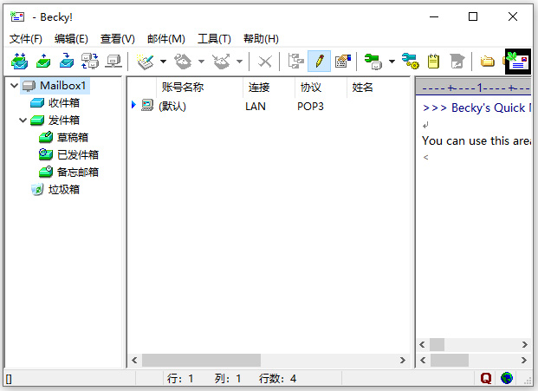Click send/receive all mailboxes icon
Screen dimensions: 538x391
coord(90,62)
